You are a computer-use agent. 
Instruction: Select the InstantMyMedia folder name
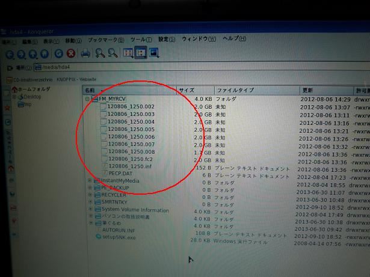pyautogui.click(x=120, y=181)
